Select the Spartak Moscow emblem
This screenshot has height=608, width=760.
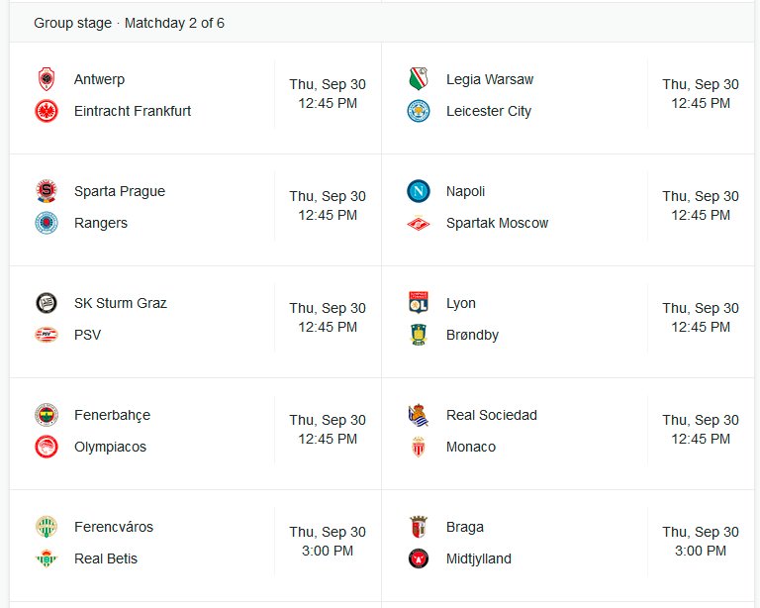(419, 223)
